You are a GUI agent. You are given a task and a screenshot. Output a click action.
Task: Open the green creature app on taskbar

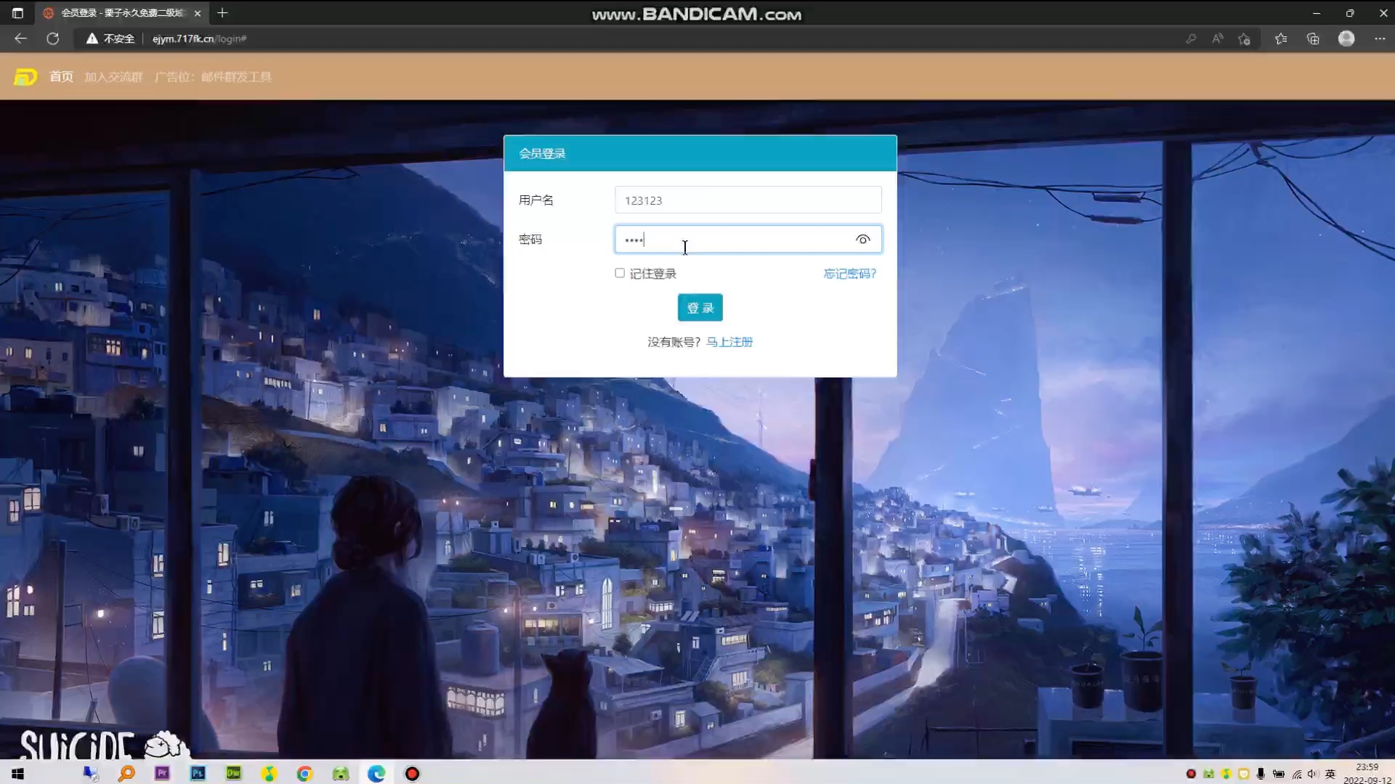341,773
